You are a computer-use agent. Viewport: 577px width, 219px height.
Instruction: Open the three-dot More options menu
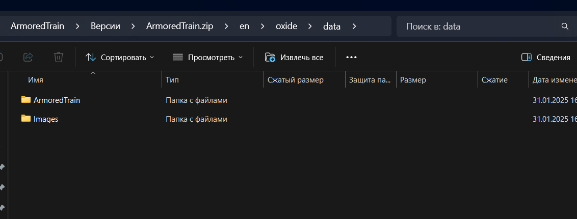(x=351, y=57)
